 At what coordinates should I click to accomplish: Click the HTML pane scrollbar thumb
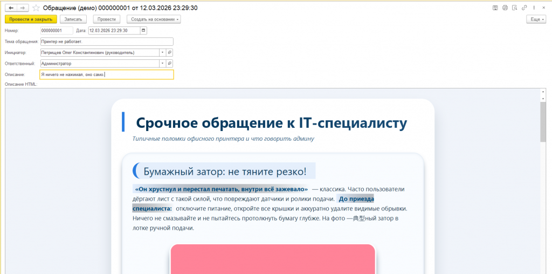(x=543, y=121)
